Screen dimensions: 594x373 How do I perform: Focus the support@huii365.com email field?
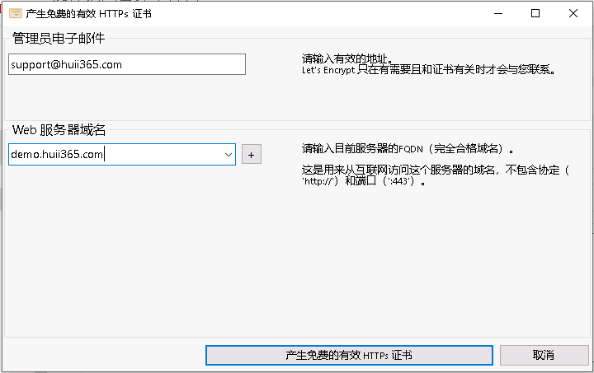126,64
